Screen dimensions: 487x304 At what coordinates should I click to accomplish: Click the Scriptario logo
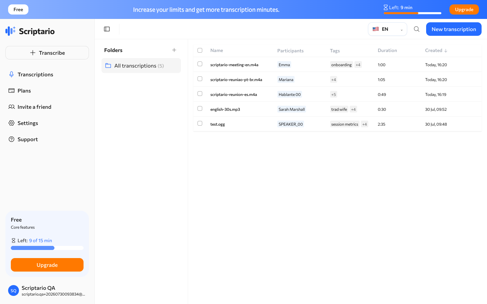(x=30, y=31)
